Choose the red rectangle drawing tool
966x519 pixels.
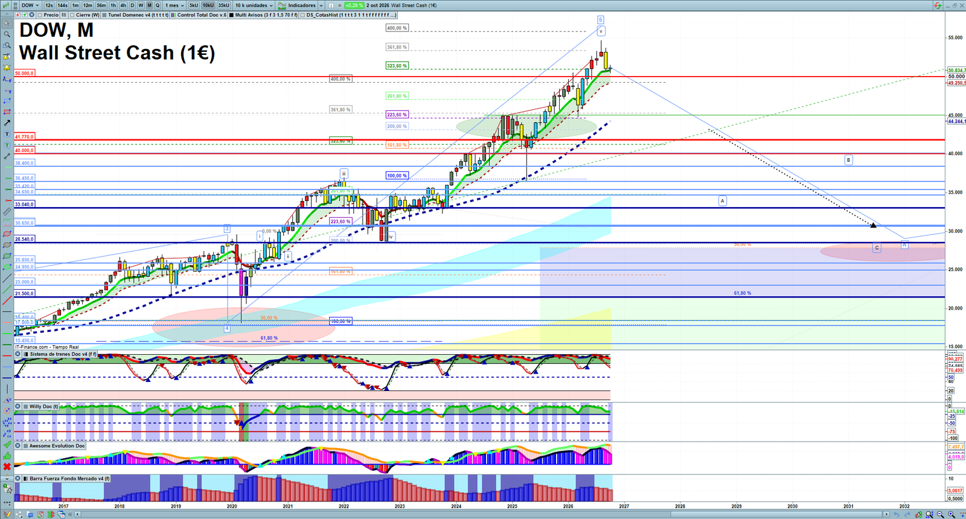[7, 112]
